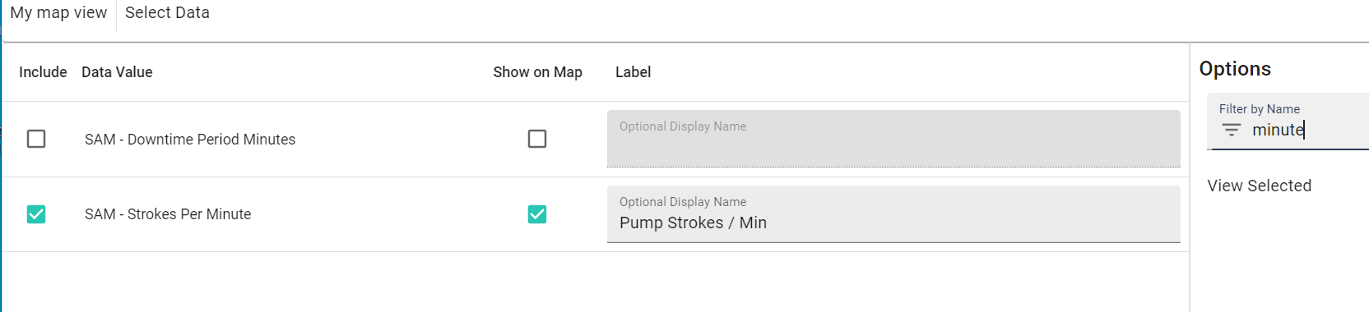Click the Downtime row's Optional Display Name field
1369x312 pixels.
point(893,139)
